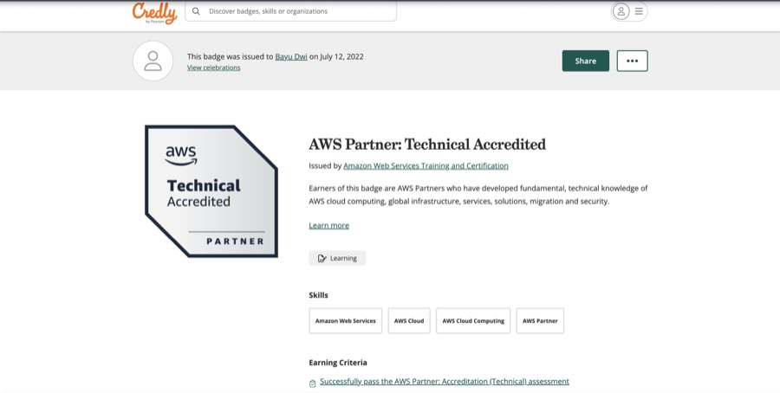Click the Skills section heading

tap(318, 295)
